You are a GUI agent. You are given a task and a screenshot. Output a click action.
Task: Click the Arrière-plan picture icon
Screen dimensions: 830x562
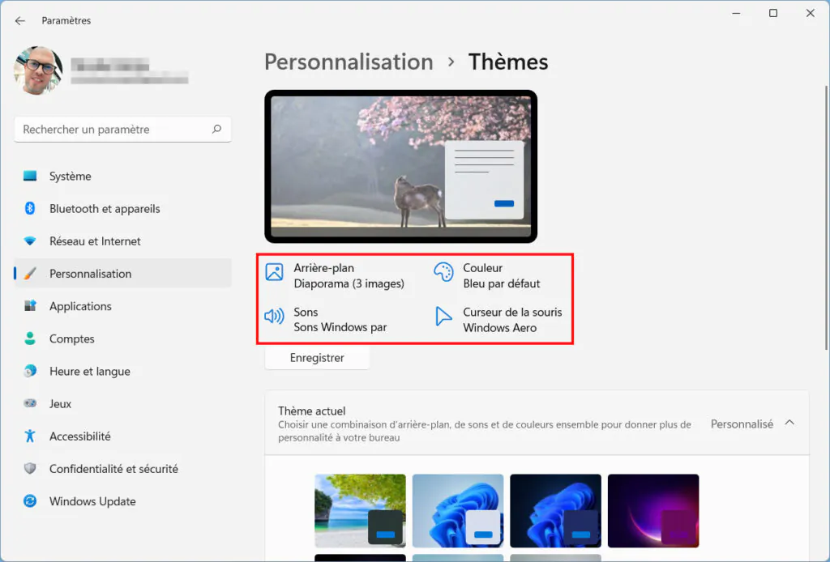pyautogui.click(x=274, y=272)
